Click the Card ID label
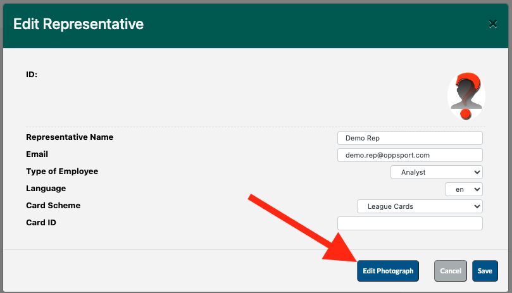This screenshot has width=512, height=293. (41, 223)
